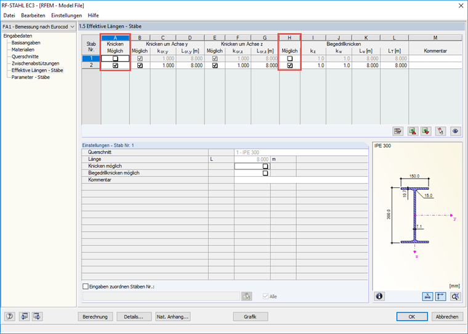Click Abbrechen to cancel
Image resolution: width=468 pixels, height=334 pixels.
point(447,317)
